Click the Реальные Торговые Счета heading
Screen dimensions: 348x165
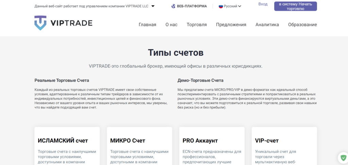pos(62,80)
